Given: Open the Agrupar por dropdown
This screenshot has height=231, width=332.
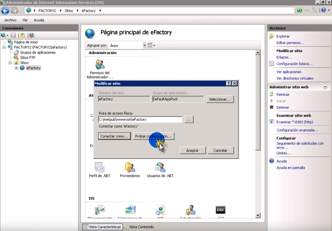Looking at the screenshot, I should pyautogui.click(x=144, y=45).
